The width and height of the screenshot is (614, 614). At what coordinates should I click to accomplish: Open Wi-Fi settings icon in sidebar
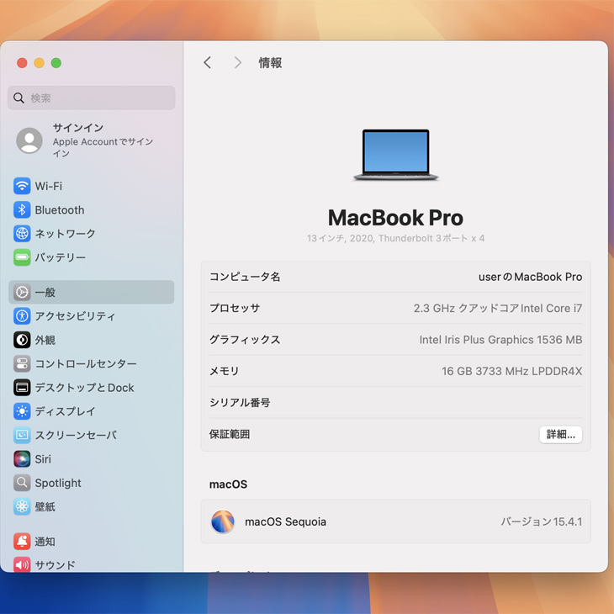tap(22, 186)
